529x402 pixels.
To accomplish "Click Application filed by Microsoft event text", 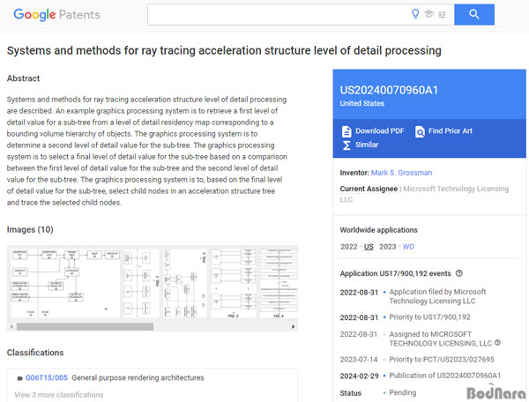I will (x=437, y=296).
